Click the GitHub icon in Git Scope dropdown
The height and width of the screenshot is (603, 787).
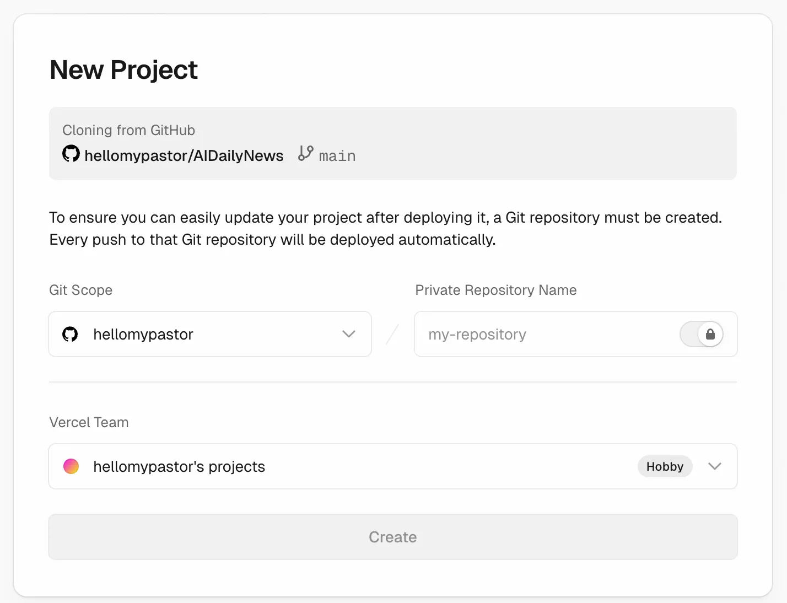click(70, 334)
